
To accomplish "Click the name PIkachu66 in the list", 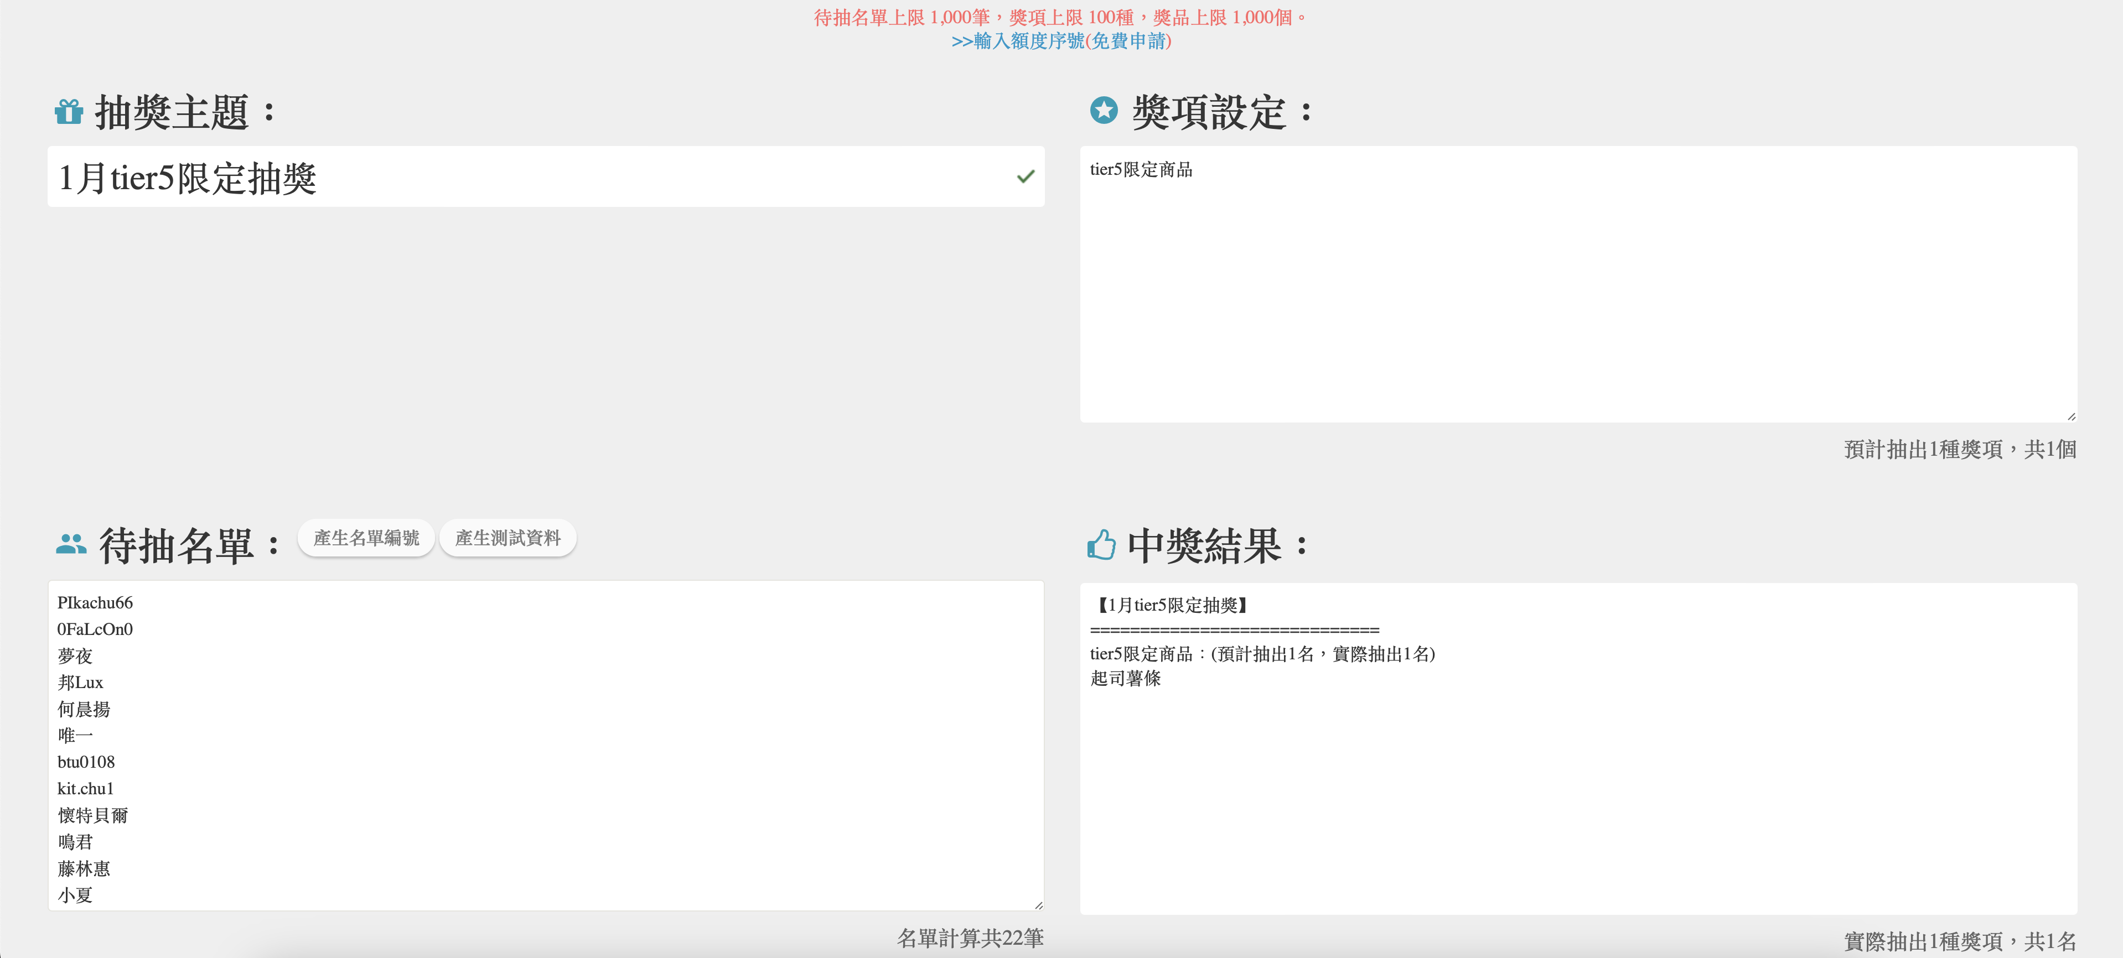I will [95, 602].
